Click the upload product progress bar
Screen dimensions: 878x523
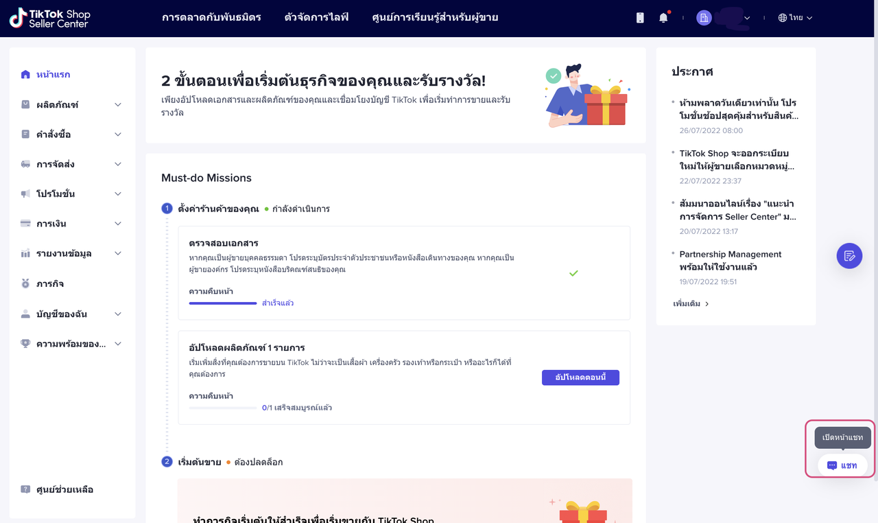[223, 408]
